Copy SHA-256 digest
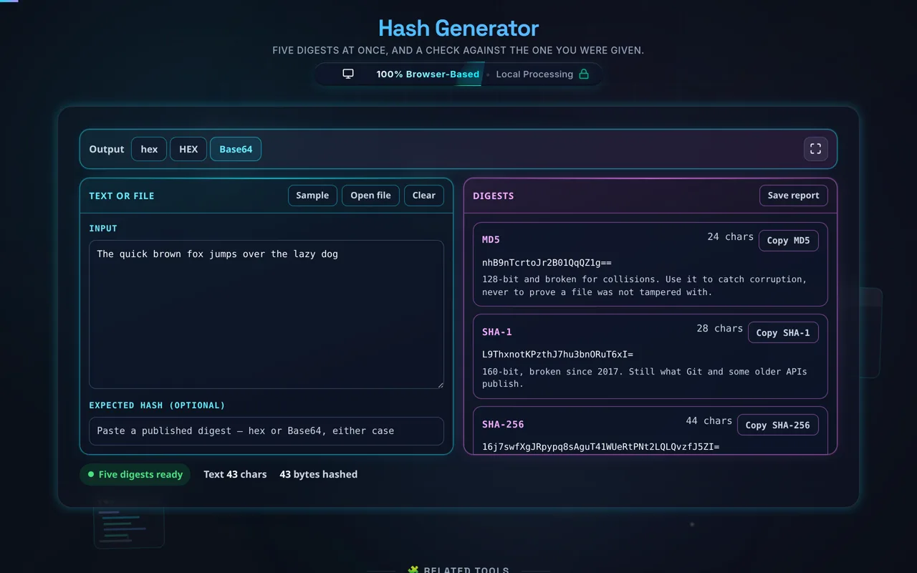Screen dimensions: 917x573 point(778,425)
